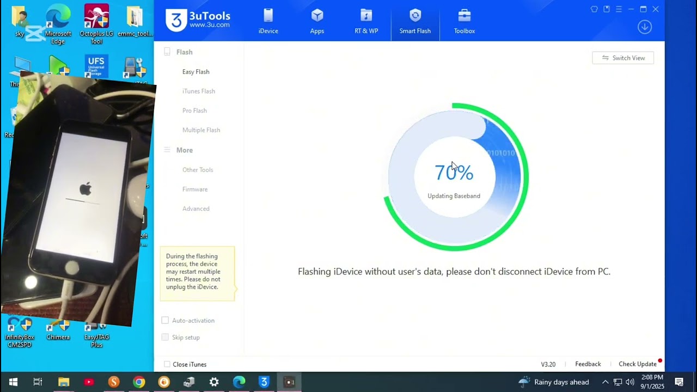The width and height of the screenshot is (697, 392).
Task: Open Multiple Flash option
Action: tap(201, 130)
